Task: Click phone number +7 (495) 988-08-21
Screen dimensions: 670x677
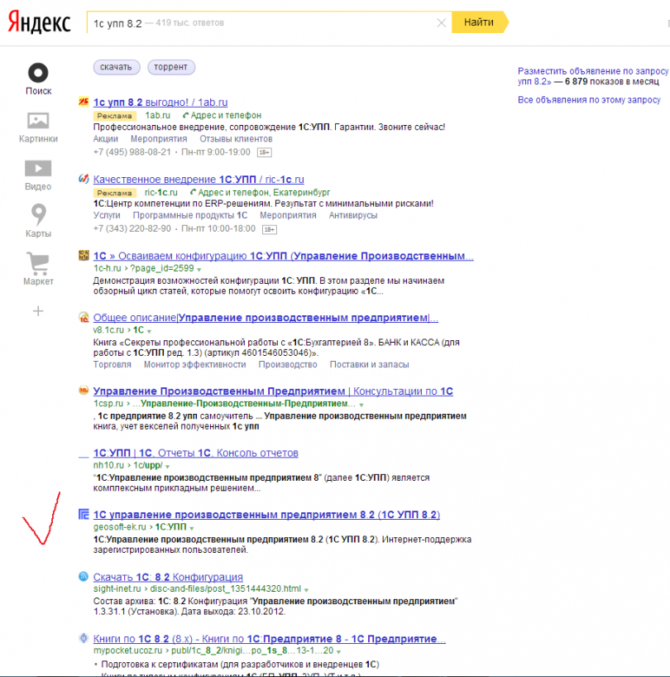Action: point(132,152)
